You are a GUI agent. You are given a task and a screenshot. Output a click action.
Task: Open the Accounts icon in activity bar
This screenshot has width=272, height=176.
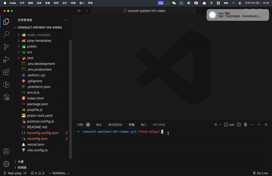[6, 152]
